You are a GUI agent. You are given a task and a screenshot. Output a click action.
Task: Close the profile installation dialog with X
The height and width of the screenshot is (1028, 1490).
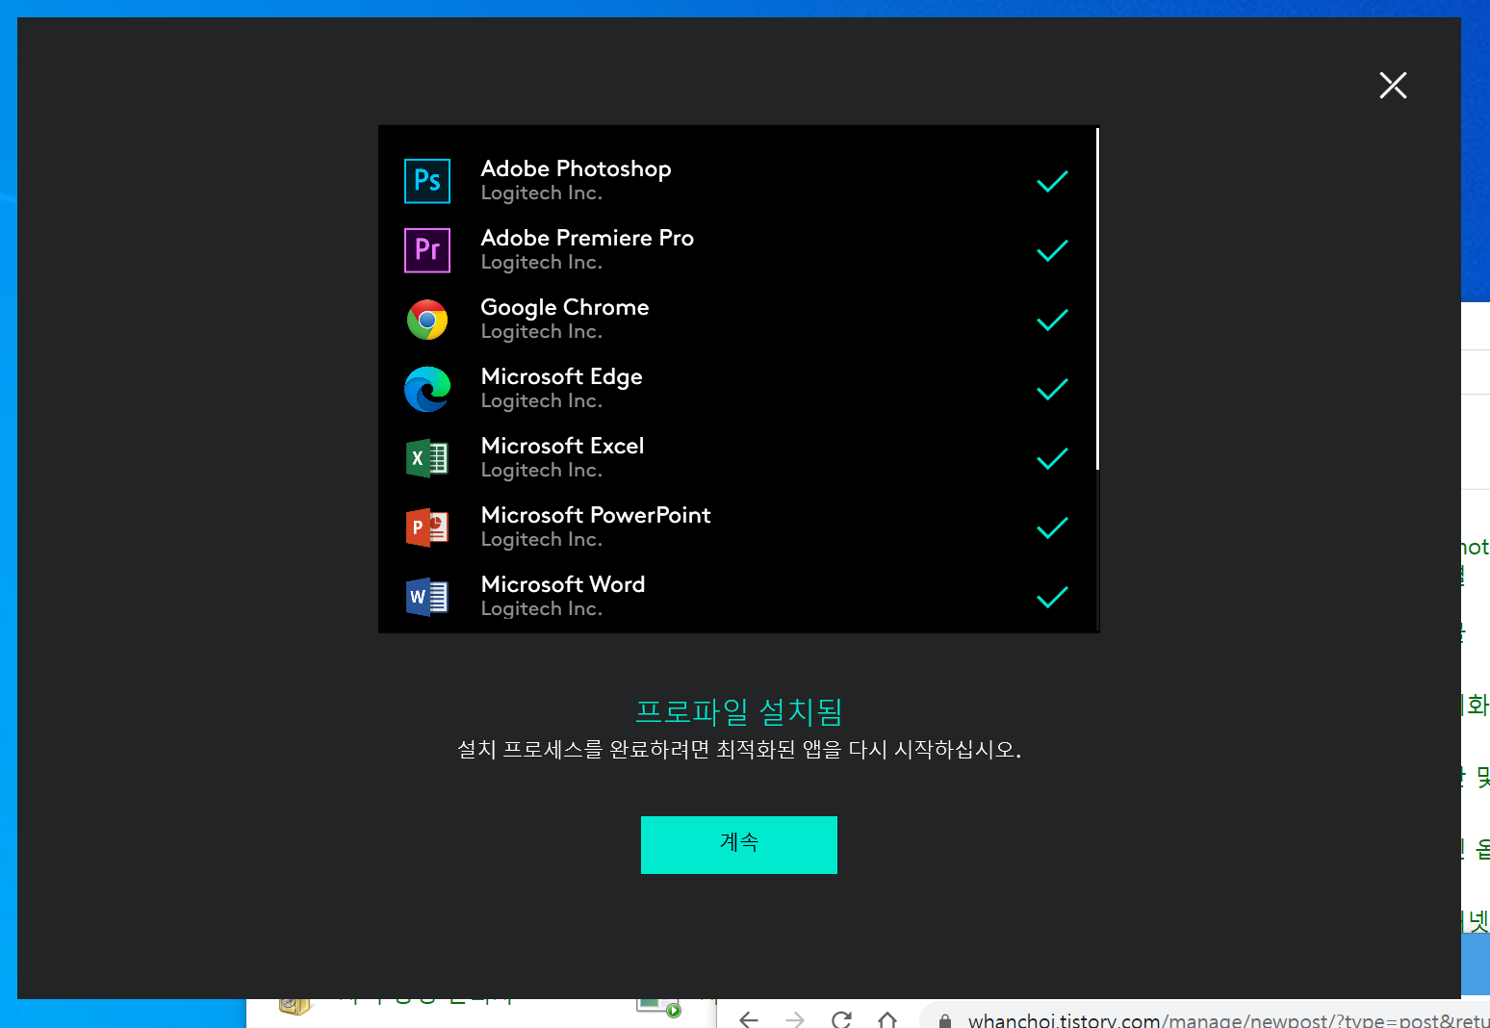tap(1393, 86)
